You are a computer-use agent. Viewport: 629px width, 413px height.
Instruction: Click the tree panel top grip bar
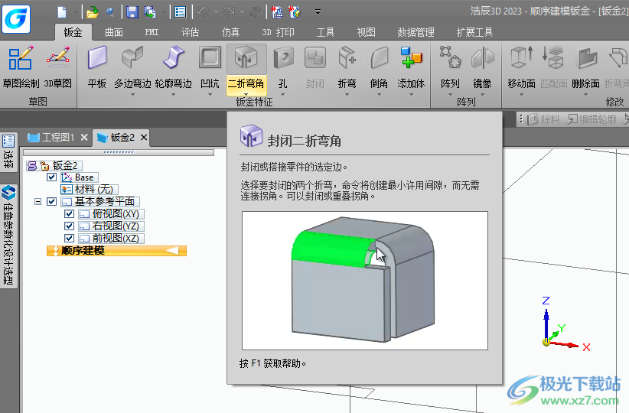119,152
